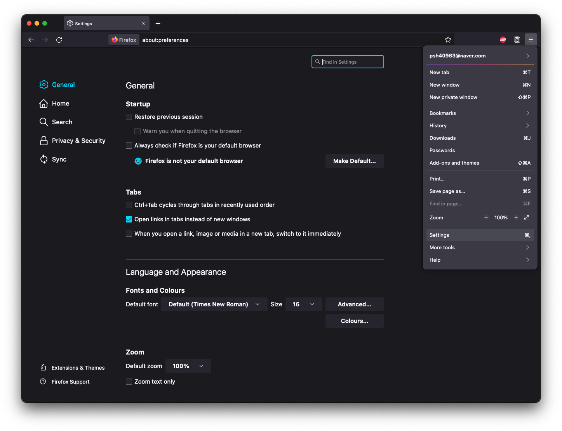Open the Notion extension icon
562x431 pixels.
pyautogui.click(x=517, y=40)
